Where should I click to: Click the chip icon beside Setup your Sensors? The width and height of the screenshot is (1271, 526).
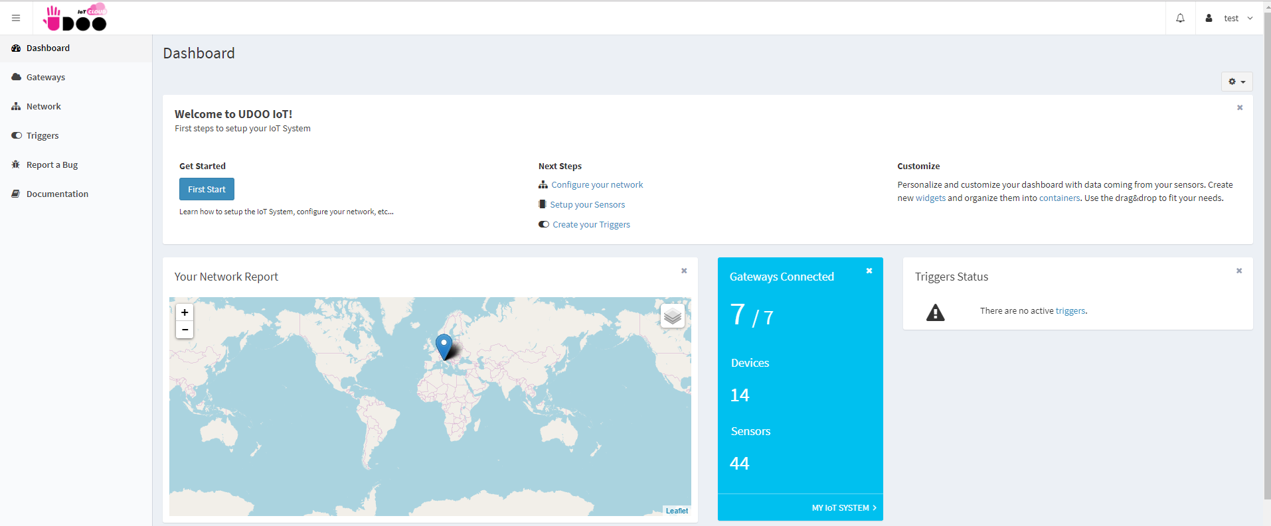543,204
